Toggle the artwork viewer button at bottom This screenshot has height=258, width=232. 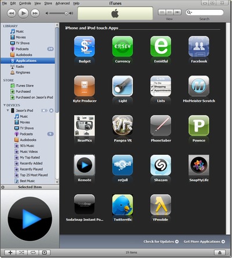(x=45, y=252)
